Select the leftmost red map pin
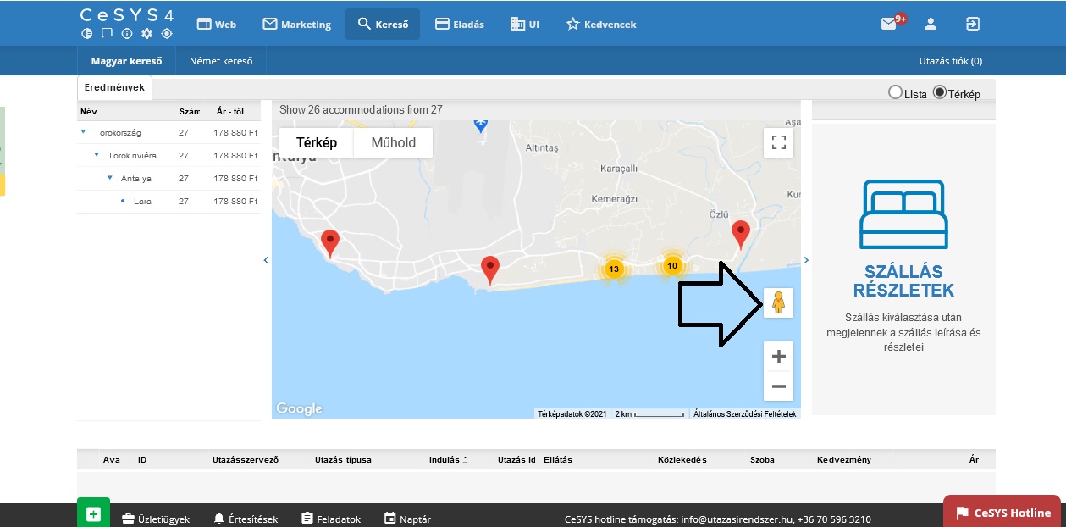Screen dimensions: 1066x527 [330, 243]
